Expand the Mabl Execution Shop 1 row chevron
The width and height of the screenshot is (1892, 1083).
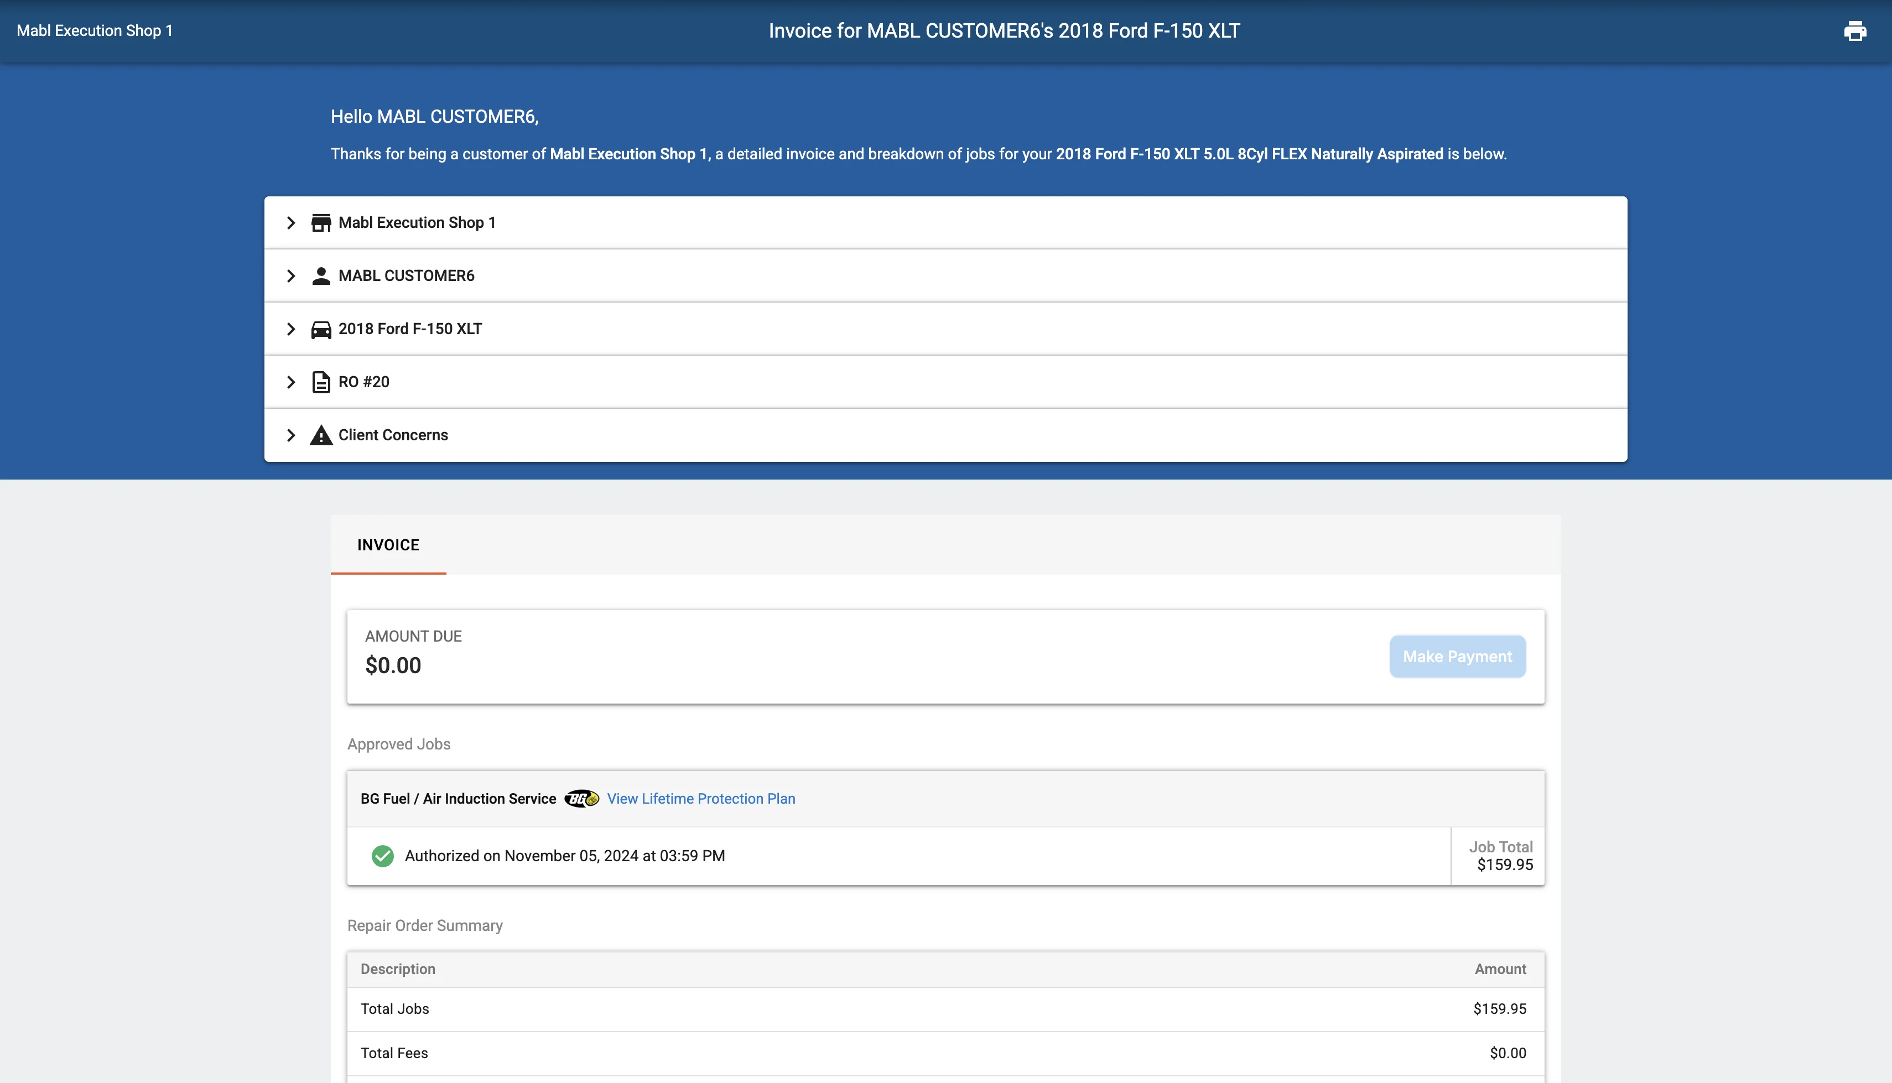(x=291, y=222)
